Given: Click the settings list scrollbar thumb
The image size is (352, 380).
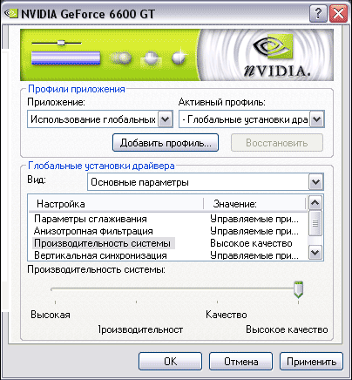Looking at the screenshot, I should 315,223.
